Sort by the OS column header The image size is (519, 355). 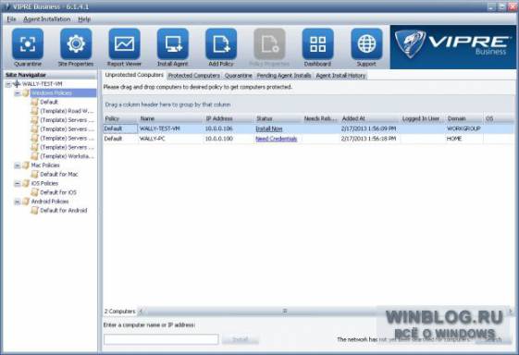(x=500, y=118)
